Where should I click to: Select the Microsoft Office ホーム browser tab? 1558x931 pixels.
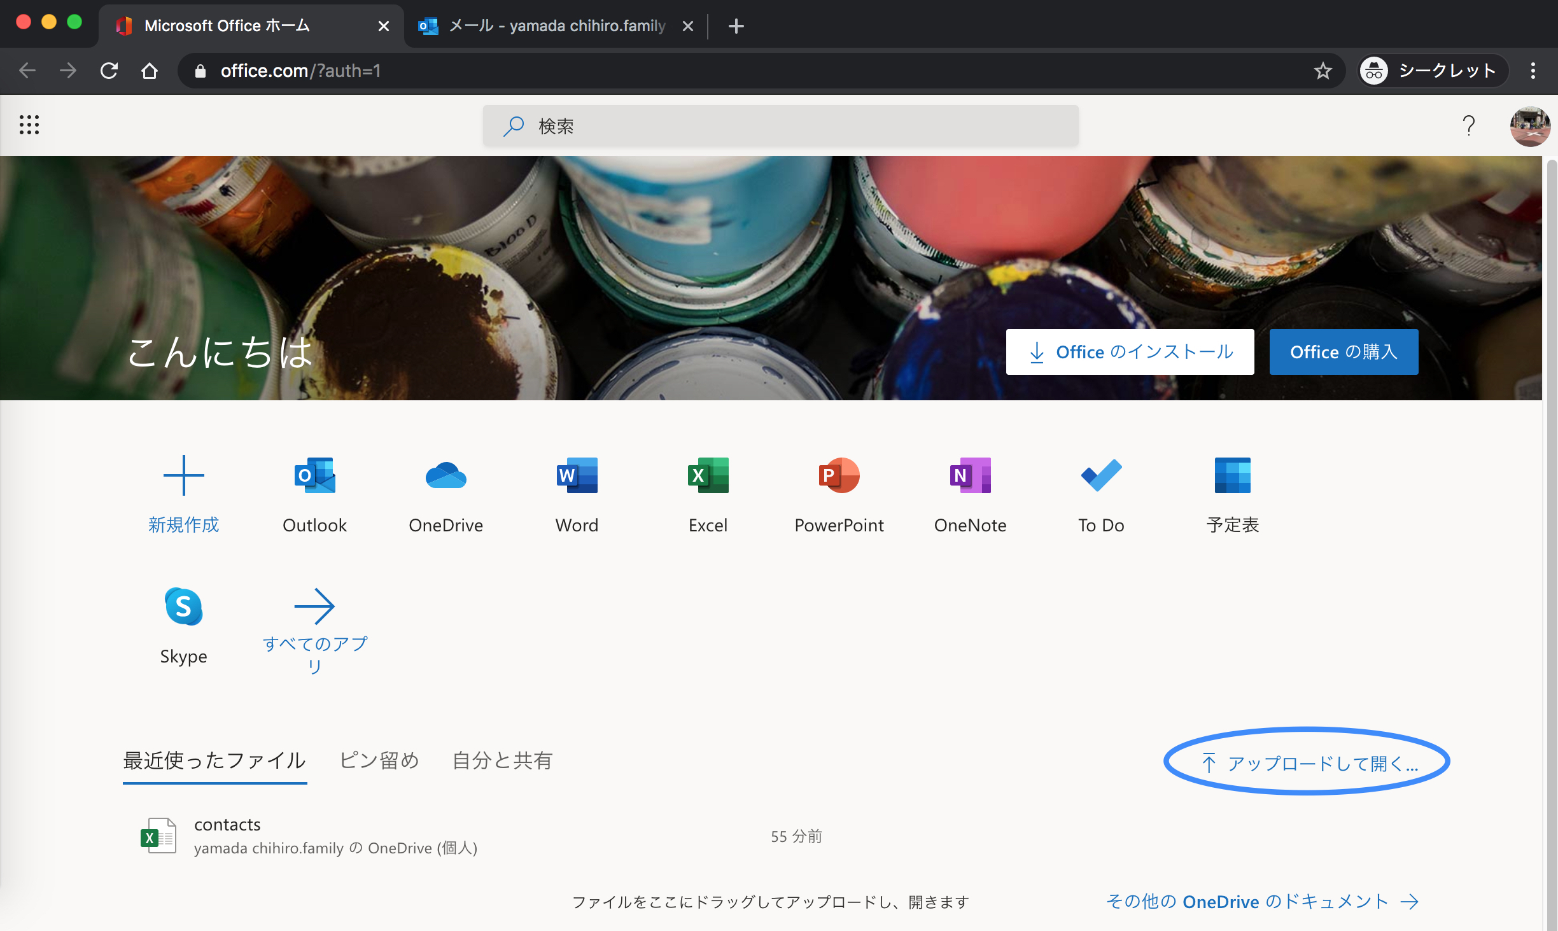tap(251, 26)
